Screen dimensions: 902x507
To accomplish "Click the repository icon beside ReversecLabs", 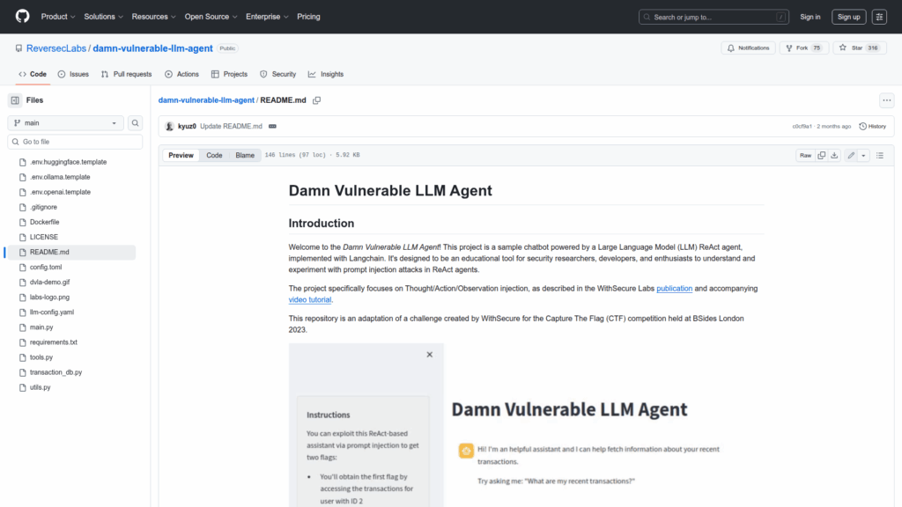I will (19, 48).
